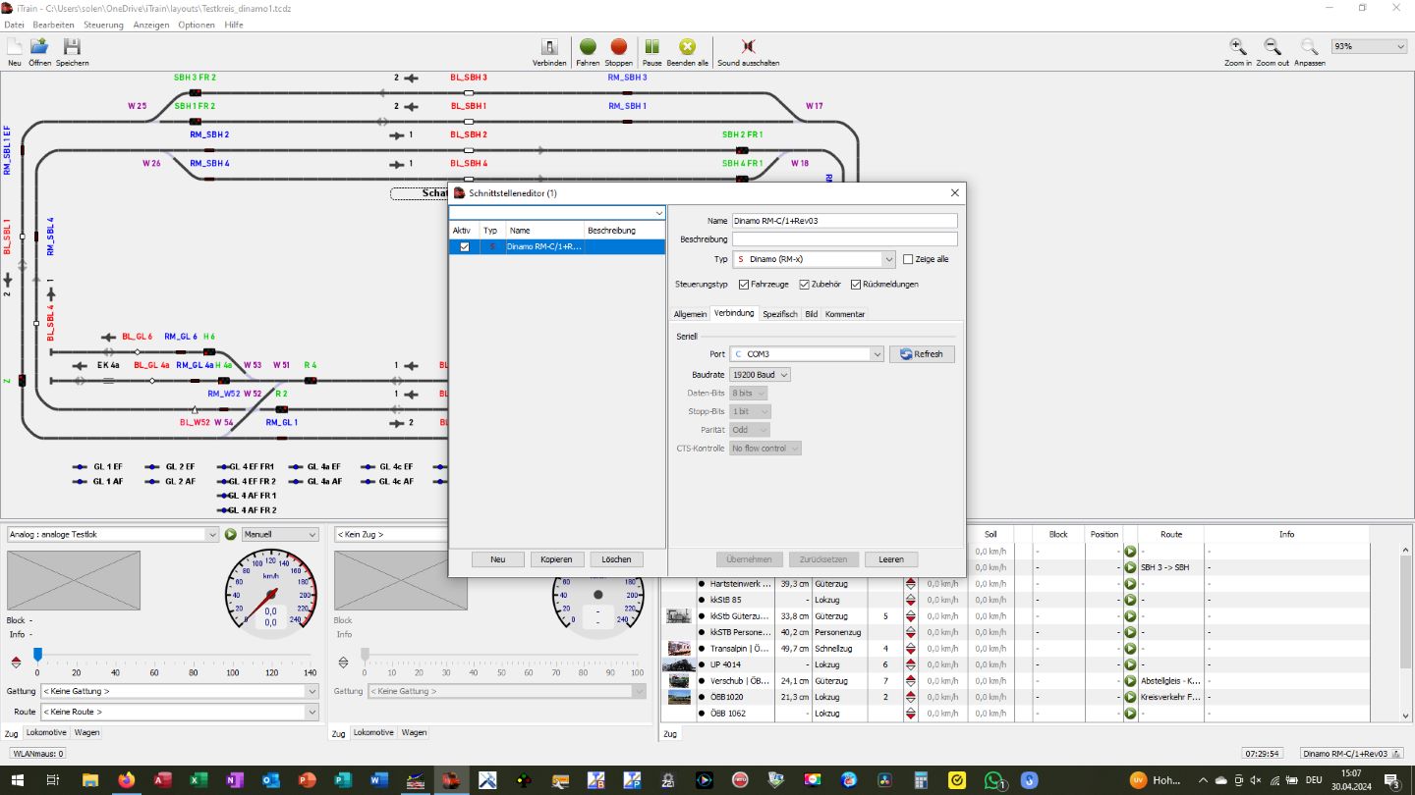Open the Port COM3 dropdown
This screenshot has height=795, width=1415.
click(877, 354)
